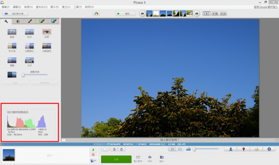Click filename P7142168.JPG in status bar
The width and height of the screenshot is (279, 165).
[114, 144]
